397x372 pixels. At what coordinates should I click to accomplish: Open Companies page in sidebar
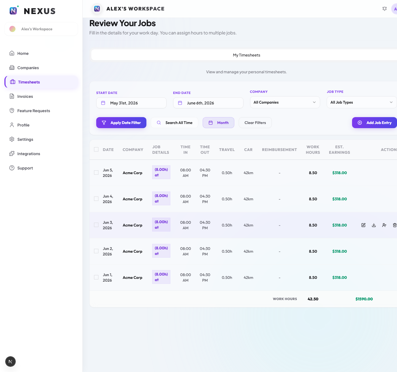pos(41,68)
